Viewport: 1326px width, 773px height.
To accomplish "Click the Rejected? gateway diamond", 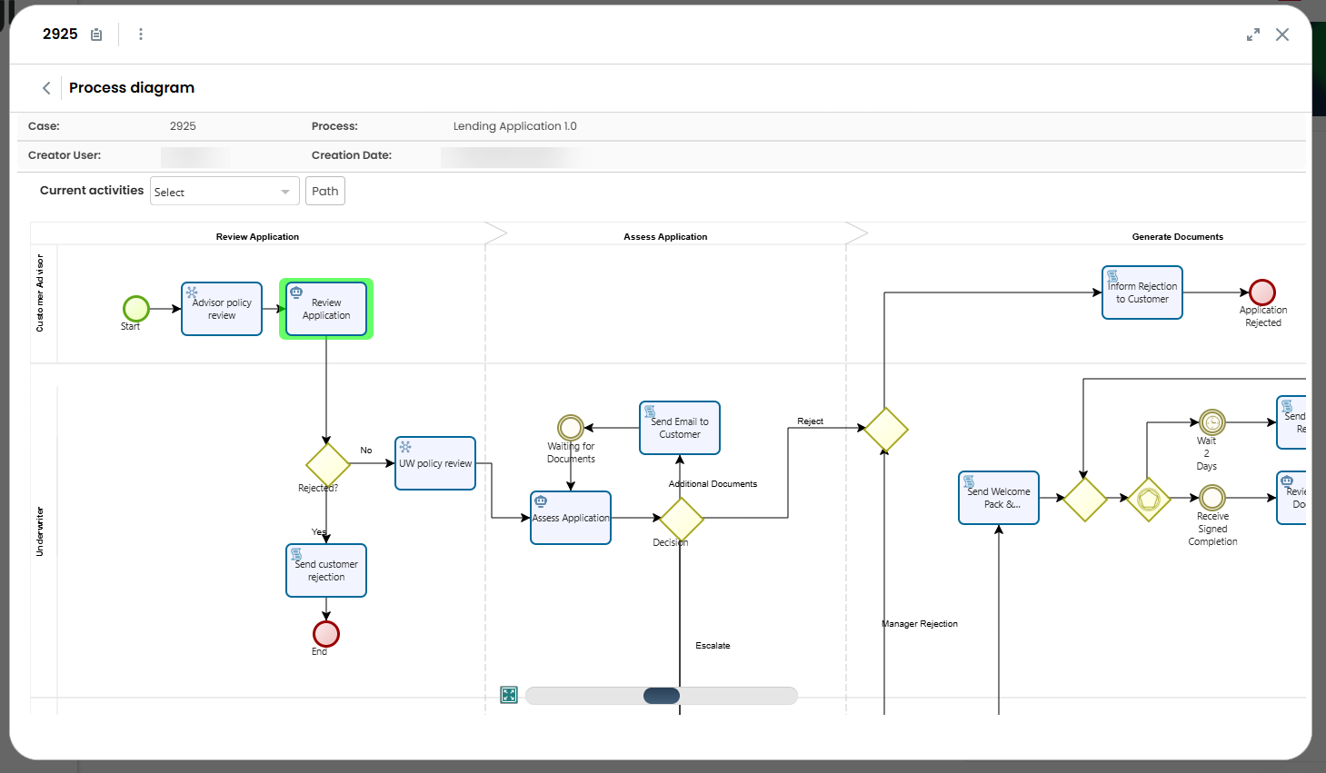I will click(327, 465).
